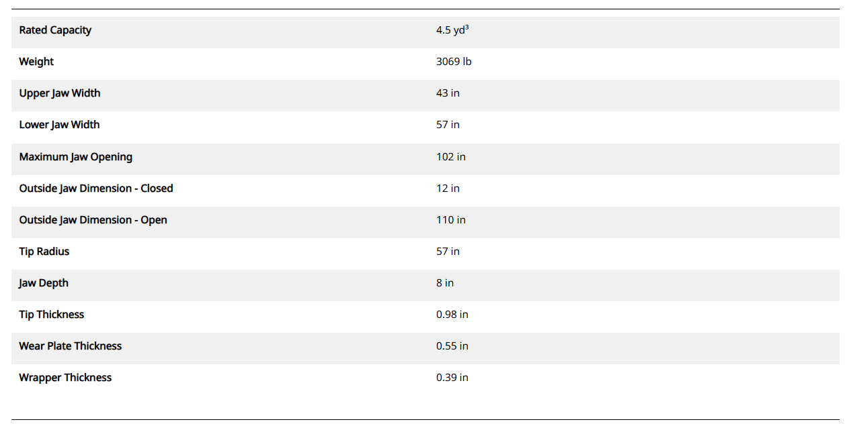Select the 4.5 yd³ capacity value
The height and width of the screenshot is (426, 851).
(x=452, y=30)
